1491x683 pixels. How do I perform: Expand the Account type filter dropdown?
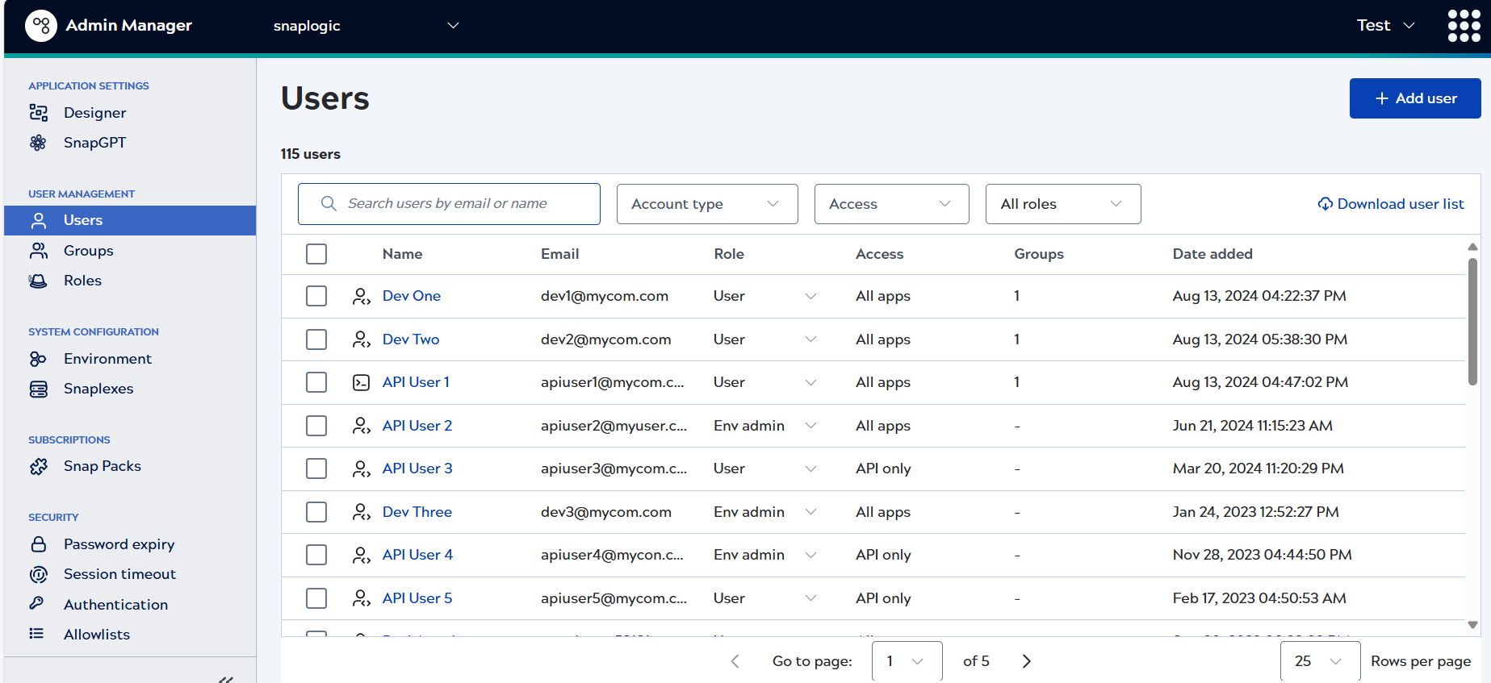click(x=706, y=204)
